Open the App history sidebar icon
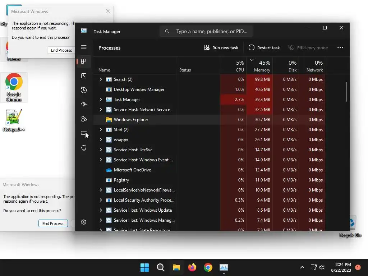 tap(84, 90)
